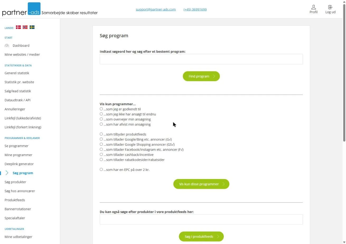This screenshot has width=346, height=244.
Task: Open Dataudtræk / API page
Action: click(x=18, y=100)
